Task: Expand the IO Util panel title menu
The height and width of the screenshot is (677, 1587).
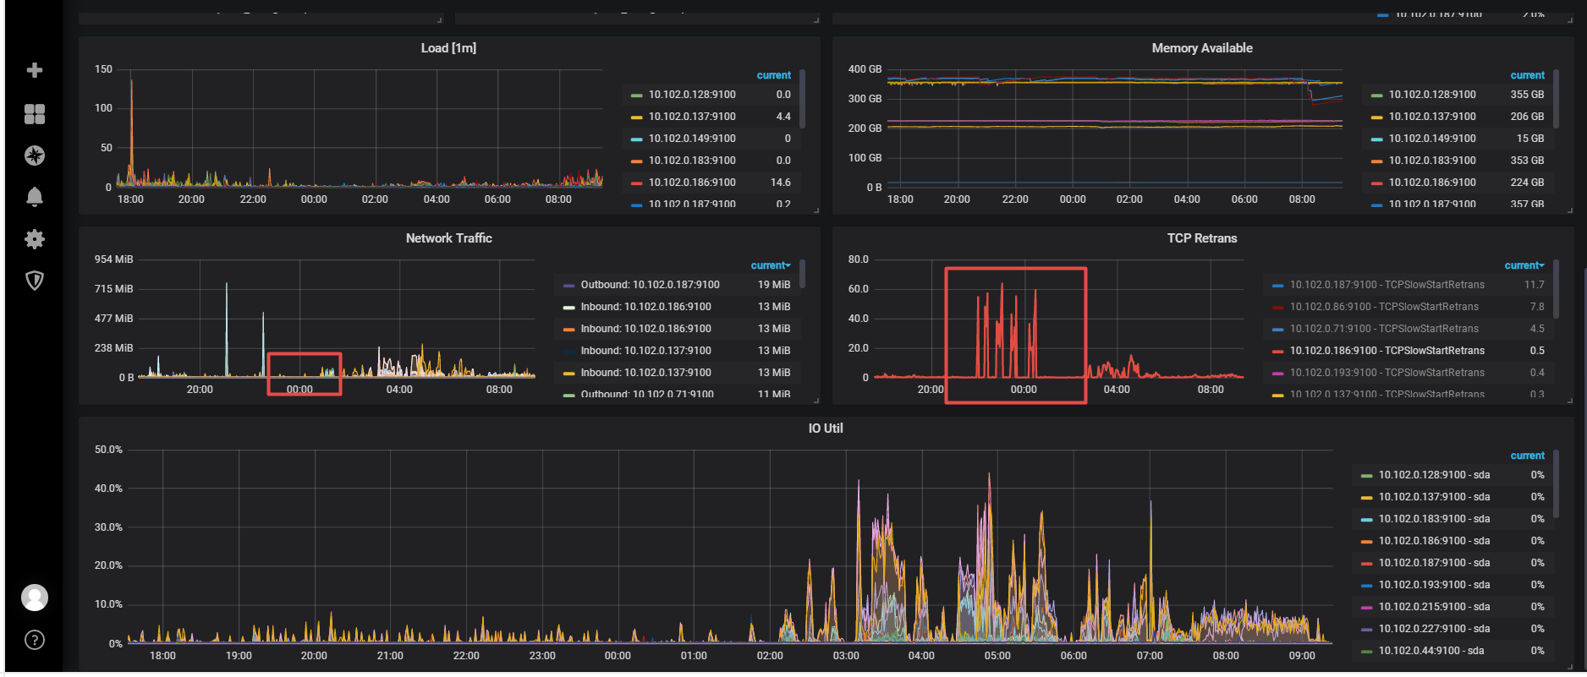Action: click(x=825, y=429)
